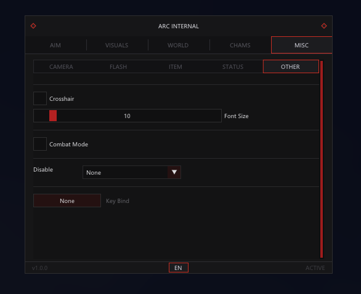Select the MISC tab
This screenshot has height=294, width=361.
point(302,45)
